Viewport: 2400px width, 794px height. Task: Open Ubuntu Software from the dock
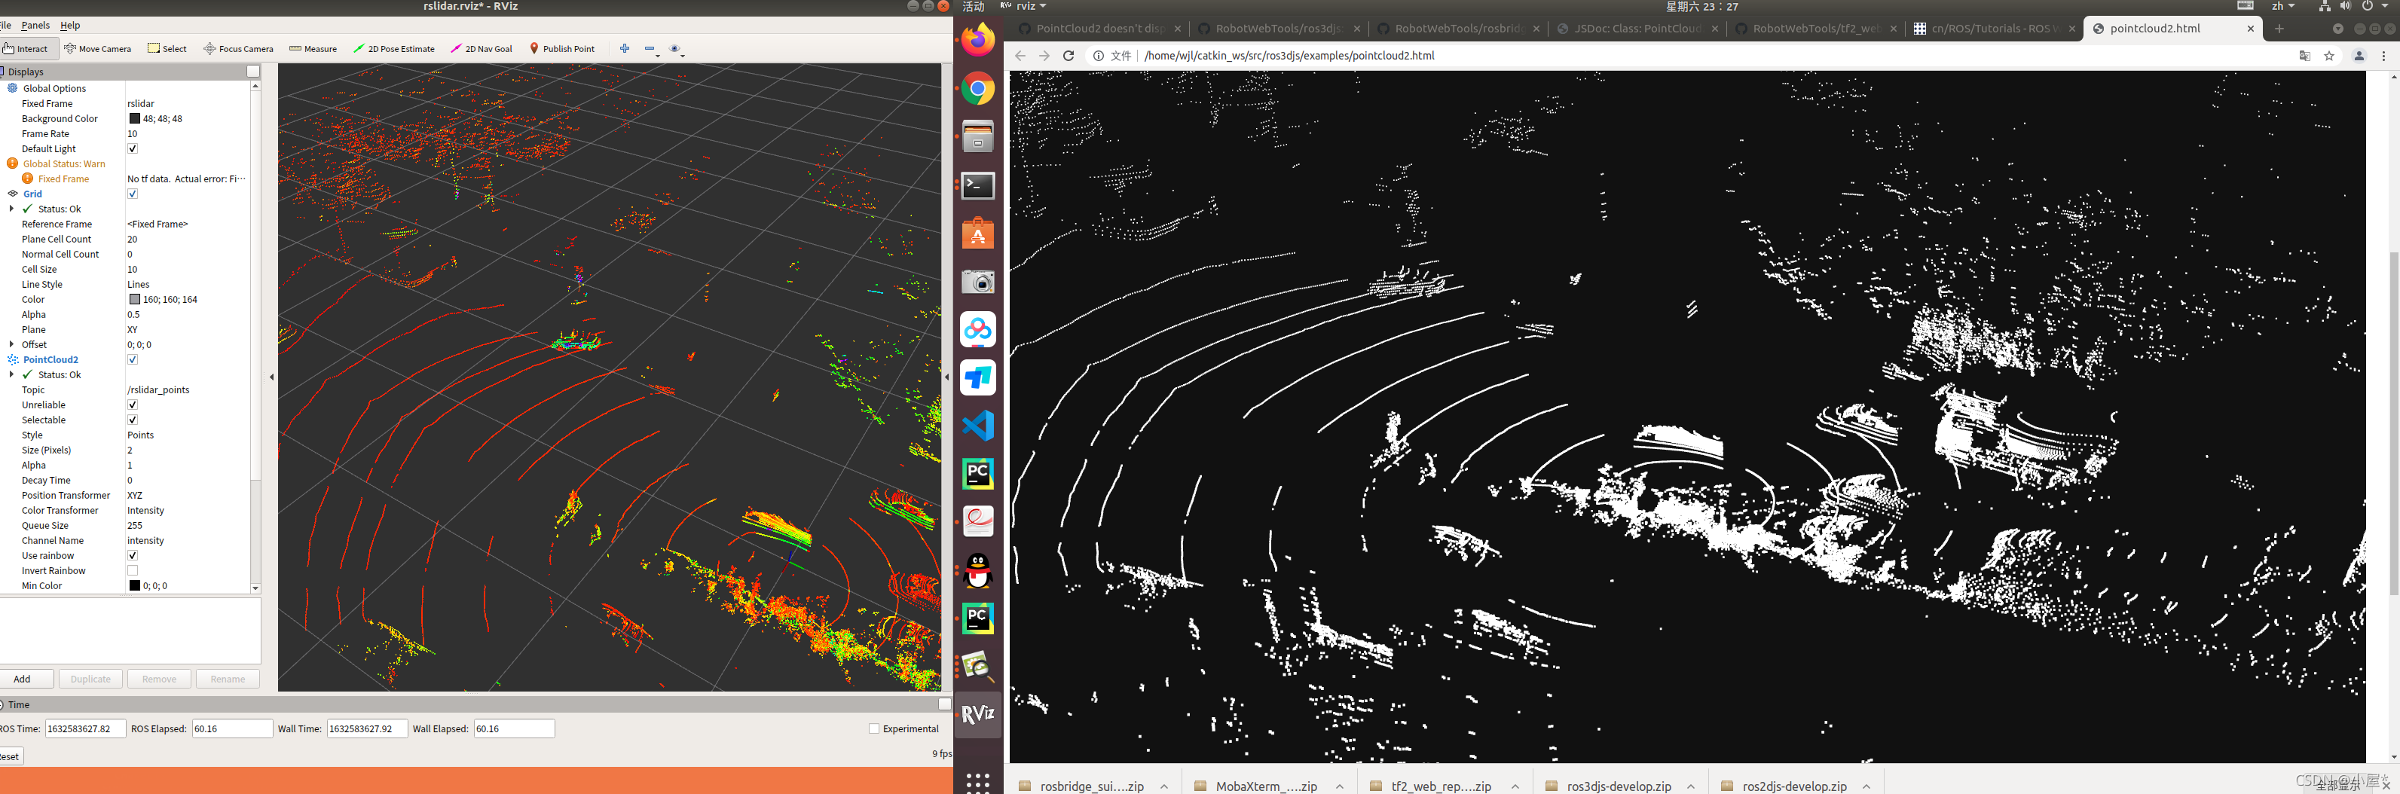point(978,234)
